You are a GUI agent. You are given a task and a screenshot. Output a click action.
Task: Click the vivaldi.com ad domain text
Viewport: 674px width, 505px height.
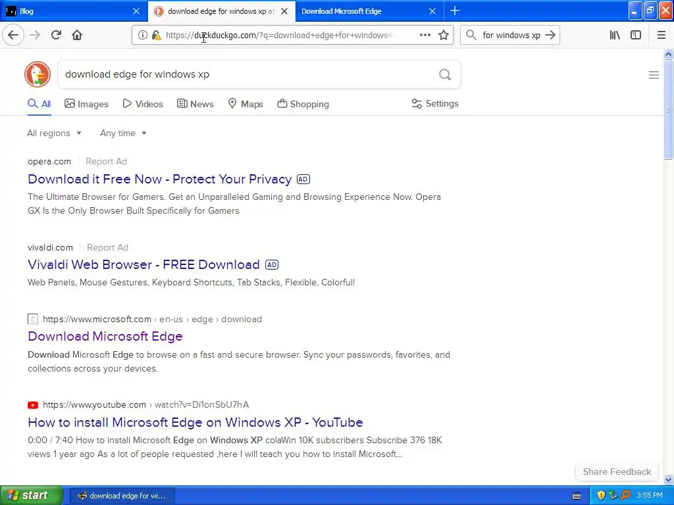pos(50,247)
